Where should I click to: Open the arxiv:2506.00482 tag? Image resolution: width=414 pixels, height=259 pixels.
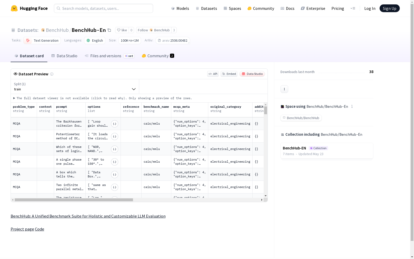point(173,40)
